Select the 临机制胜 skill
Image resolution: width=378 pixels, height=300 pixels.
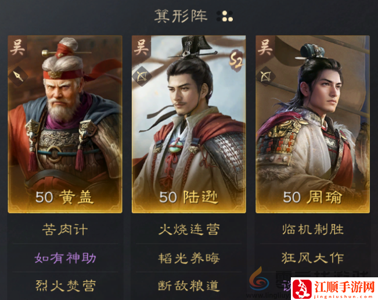pos(312,229)
